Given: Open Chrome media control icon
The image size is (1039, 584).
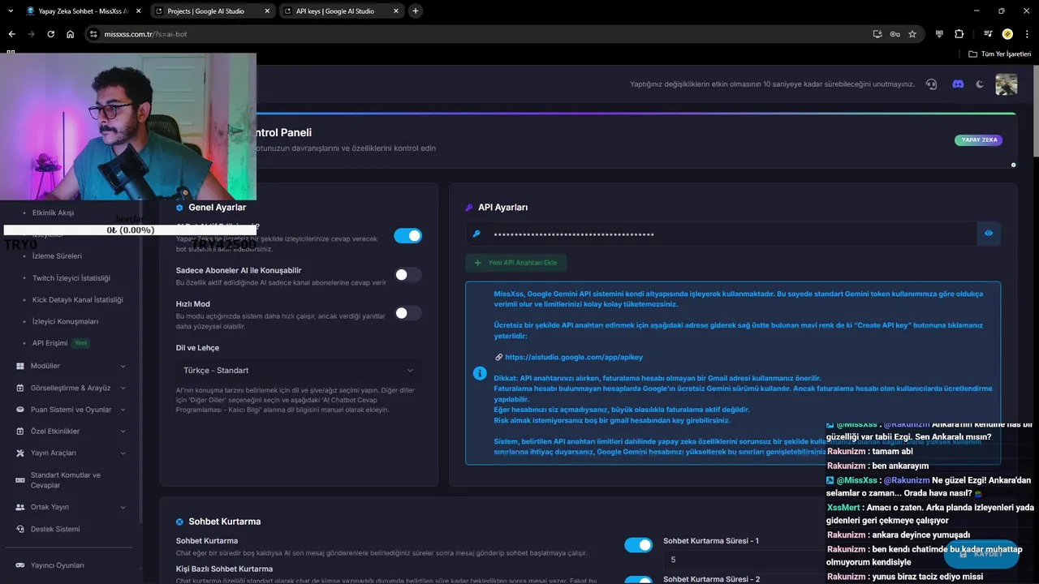Looking at the screenshot, I should [988, 34].
